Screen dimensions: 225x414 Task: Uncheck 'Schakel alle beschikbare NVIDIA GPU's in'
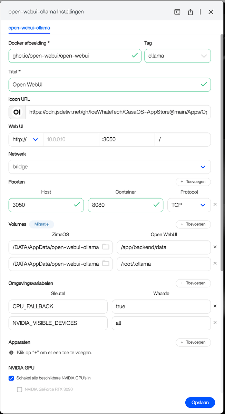11,378
